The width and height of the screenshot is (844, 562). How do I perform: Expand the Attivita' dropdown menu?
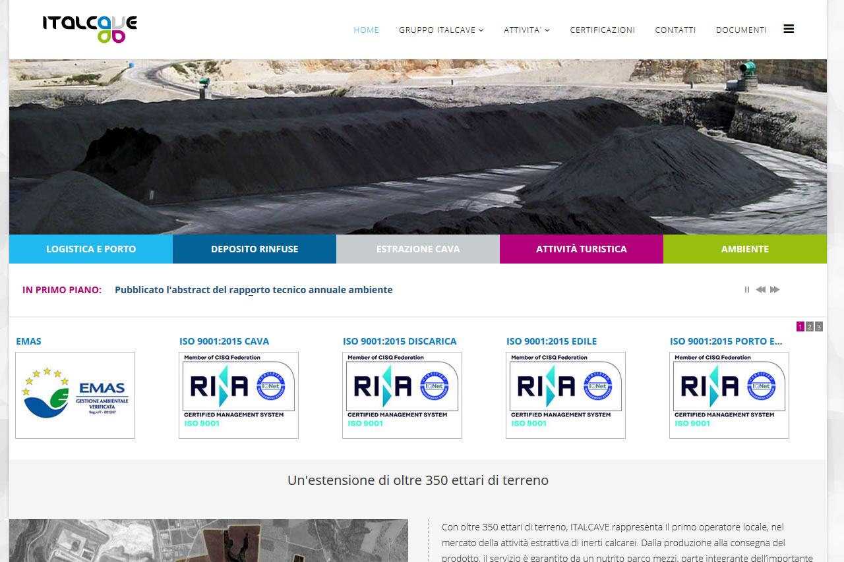[526, 30]
